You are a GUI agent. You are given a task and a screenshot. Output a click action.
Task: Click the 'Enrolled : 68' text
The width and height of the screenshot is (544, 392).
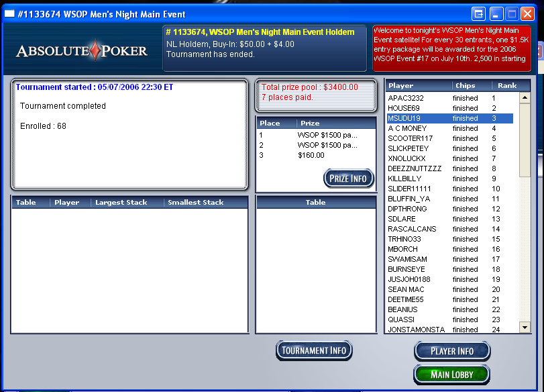coord(43,126)
